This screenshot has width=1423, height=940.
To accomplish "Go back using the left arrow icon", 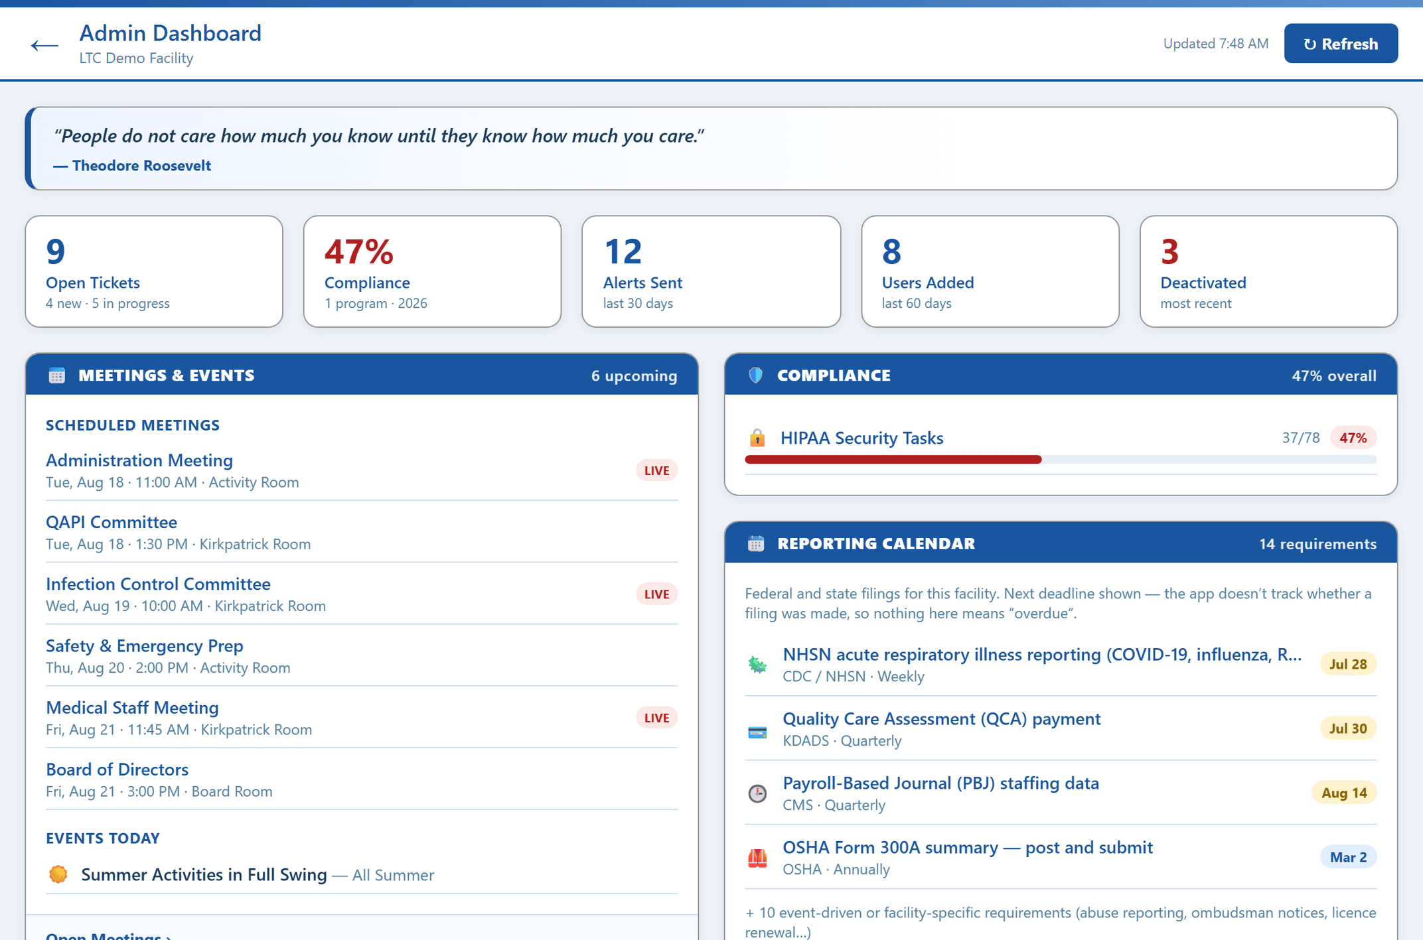I will tap(44, 45).
